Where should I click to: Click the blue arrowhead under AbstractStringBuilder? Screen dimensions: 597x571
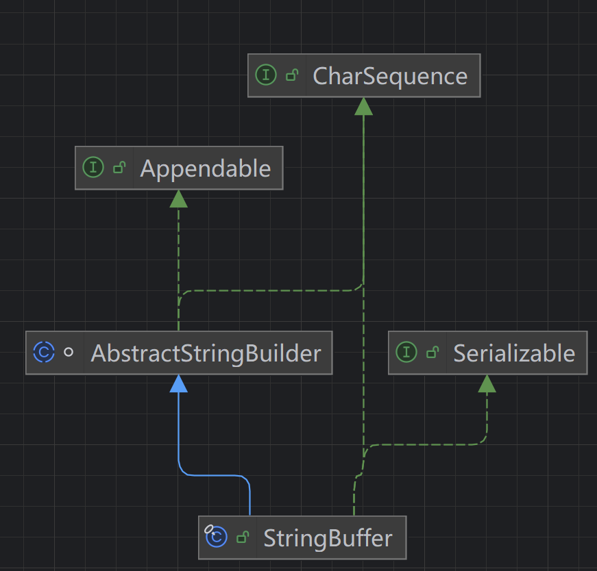[179, 383]
